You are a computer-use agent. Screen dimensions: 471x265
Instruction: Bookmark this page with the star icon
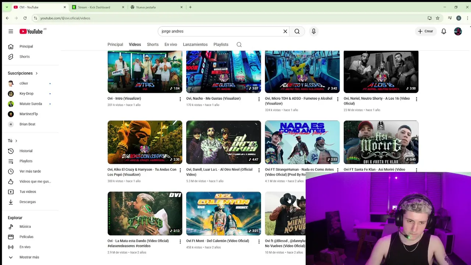pyautogui.click(x=438, y=18)
